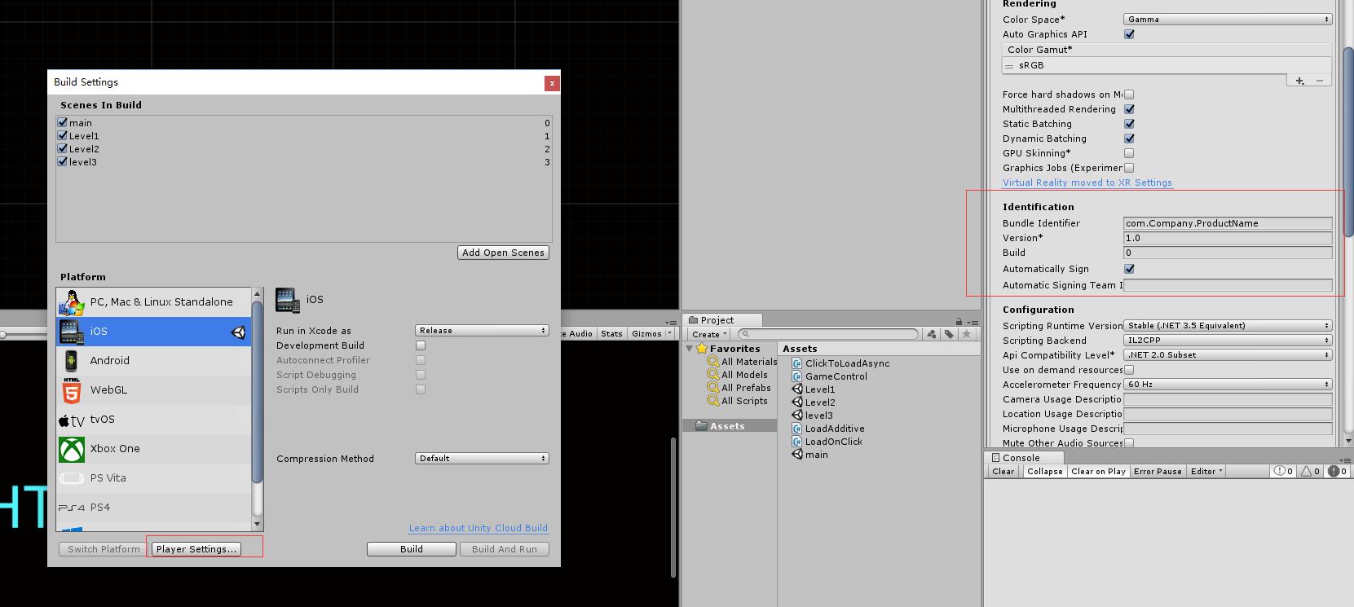Open Scripting Runtime Version dropdown

pyautogui.click(x=1228, y=326)
